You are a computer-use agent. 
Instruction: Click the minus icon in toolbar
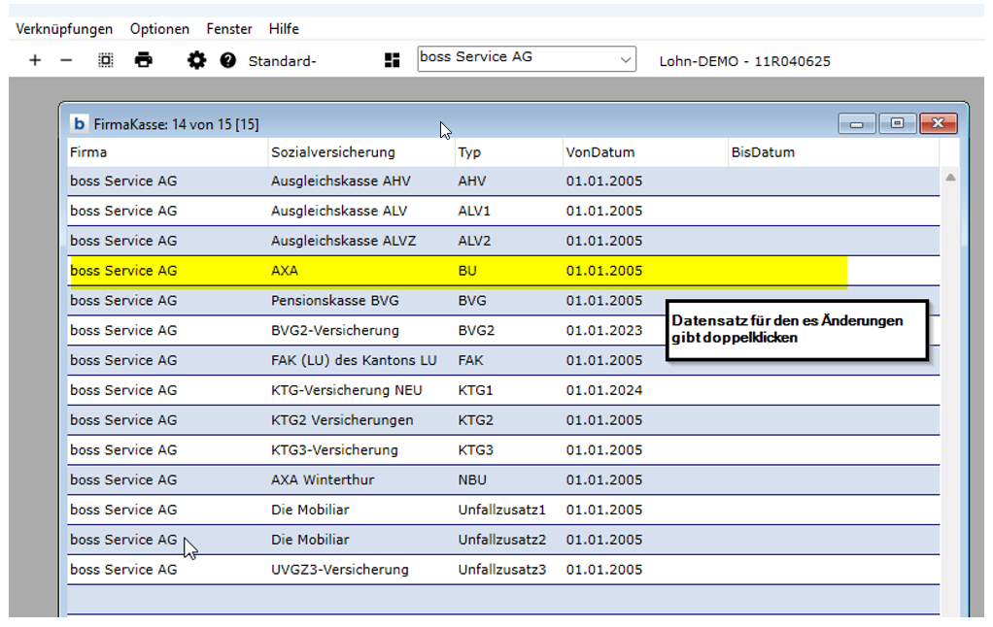pyautogui.click(x=66, y=60)
